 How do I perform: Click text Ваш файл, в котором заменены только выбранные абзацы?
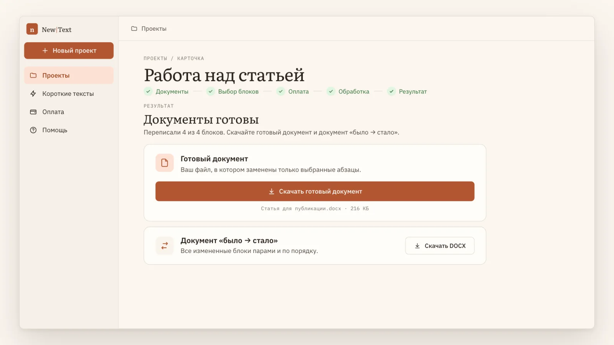click(271, 170)
